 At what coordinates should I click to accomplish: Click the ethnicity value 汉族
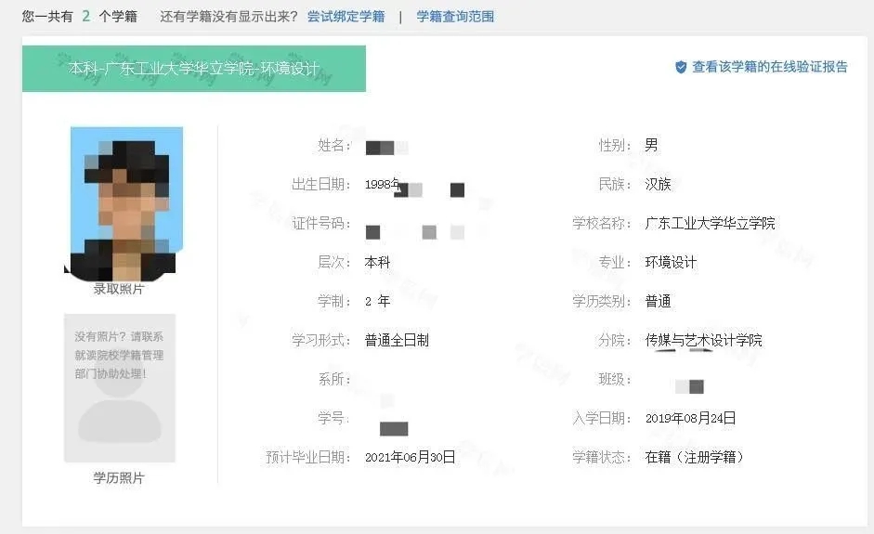[x=658, y=185]
